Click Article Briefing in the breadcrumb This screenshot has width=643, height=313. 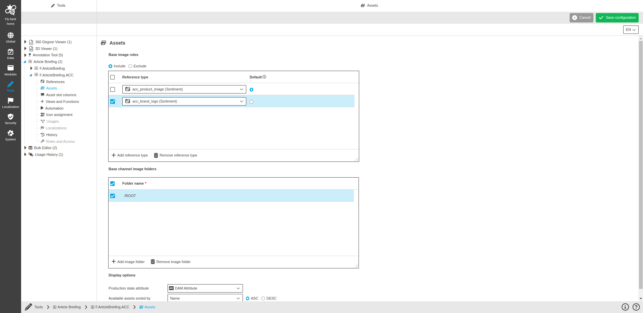69,307
